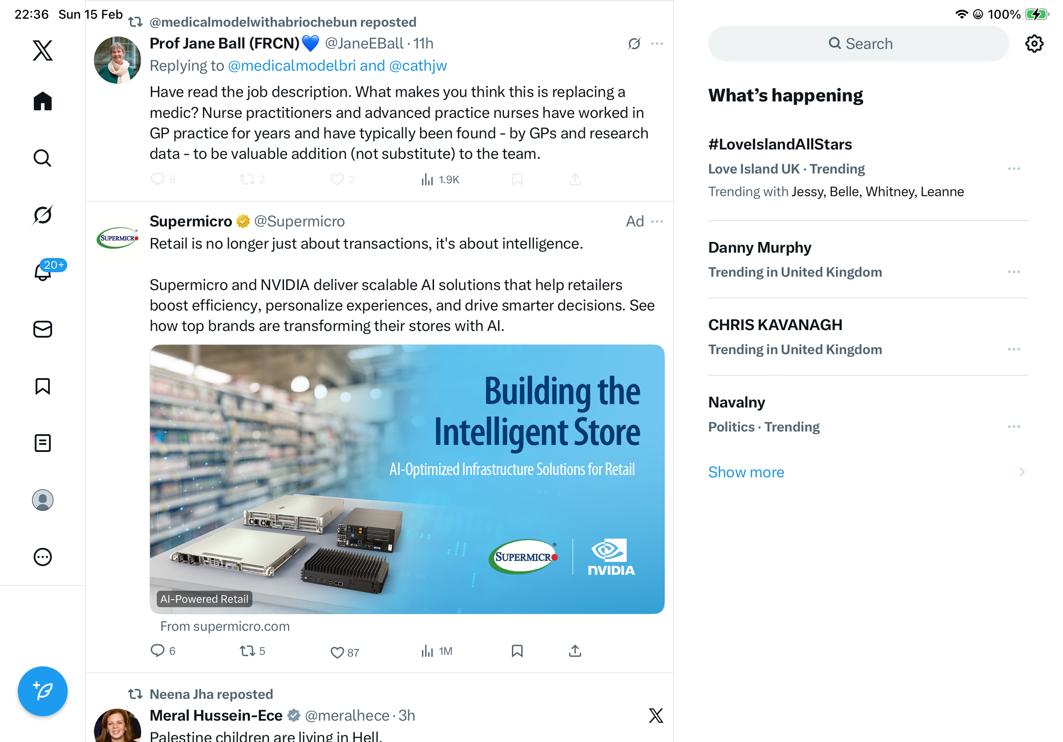Click the compose new post button
This screenshot has height=742, width=1063.
click(43, 691)
